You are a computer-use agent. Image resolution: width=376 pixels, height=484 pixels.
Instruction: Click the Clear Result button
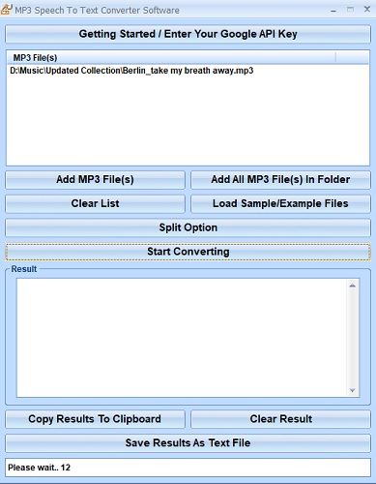pos(280,419)
